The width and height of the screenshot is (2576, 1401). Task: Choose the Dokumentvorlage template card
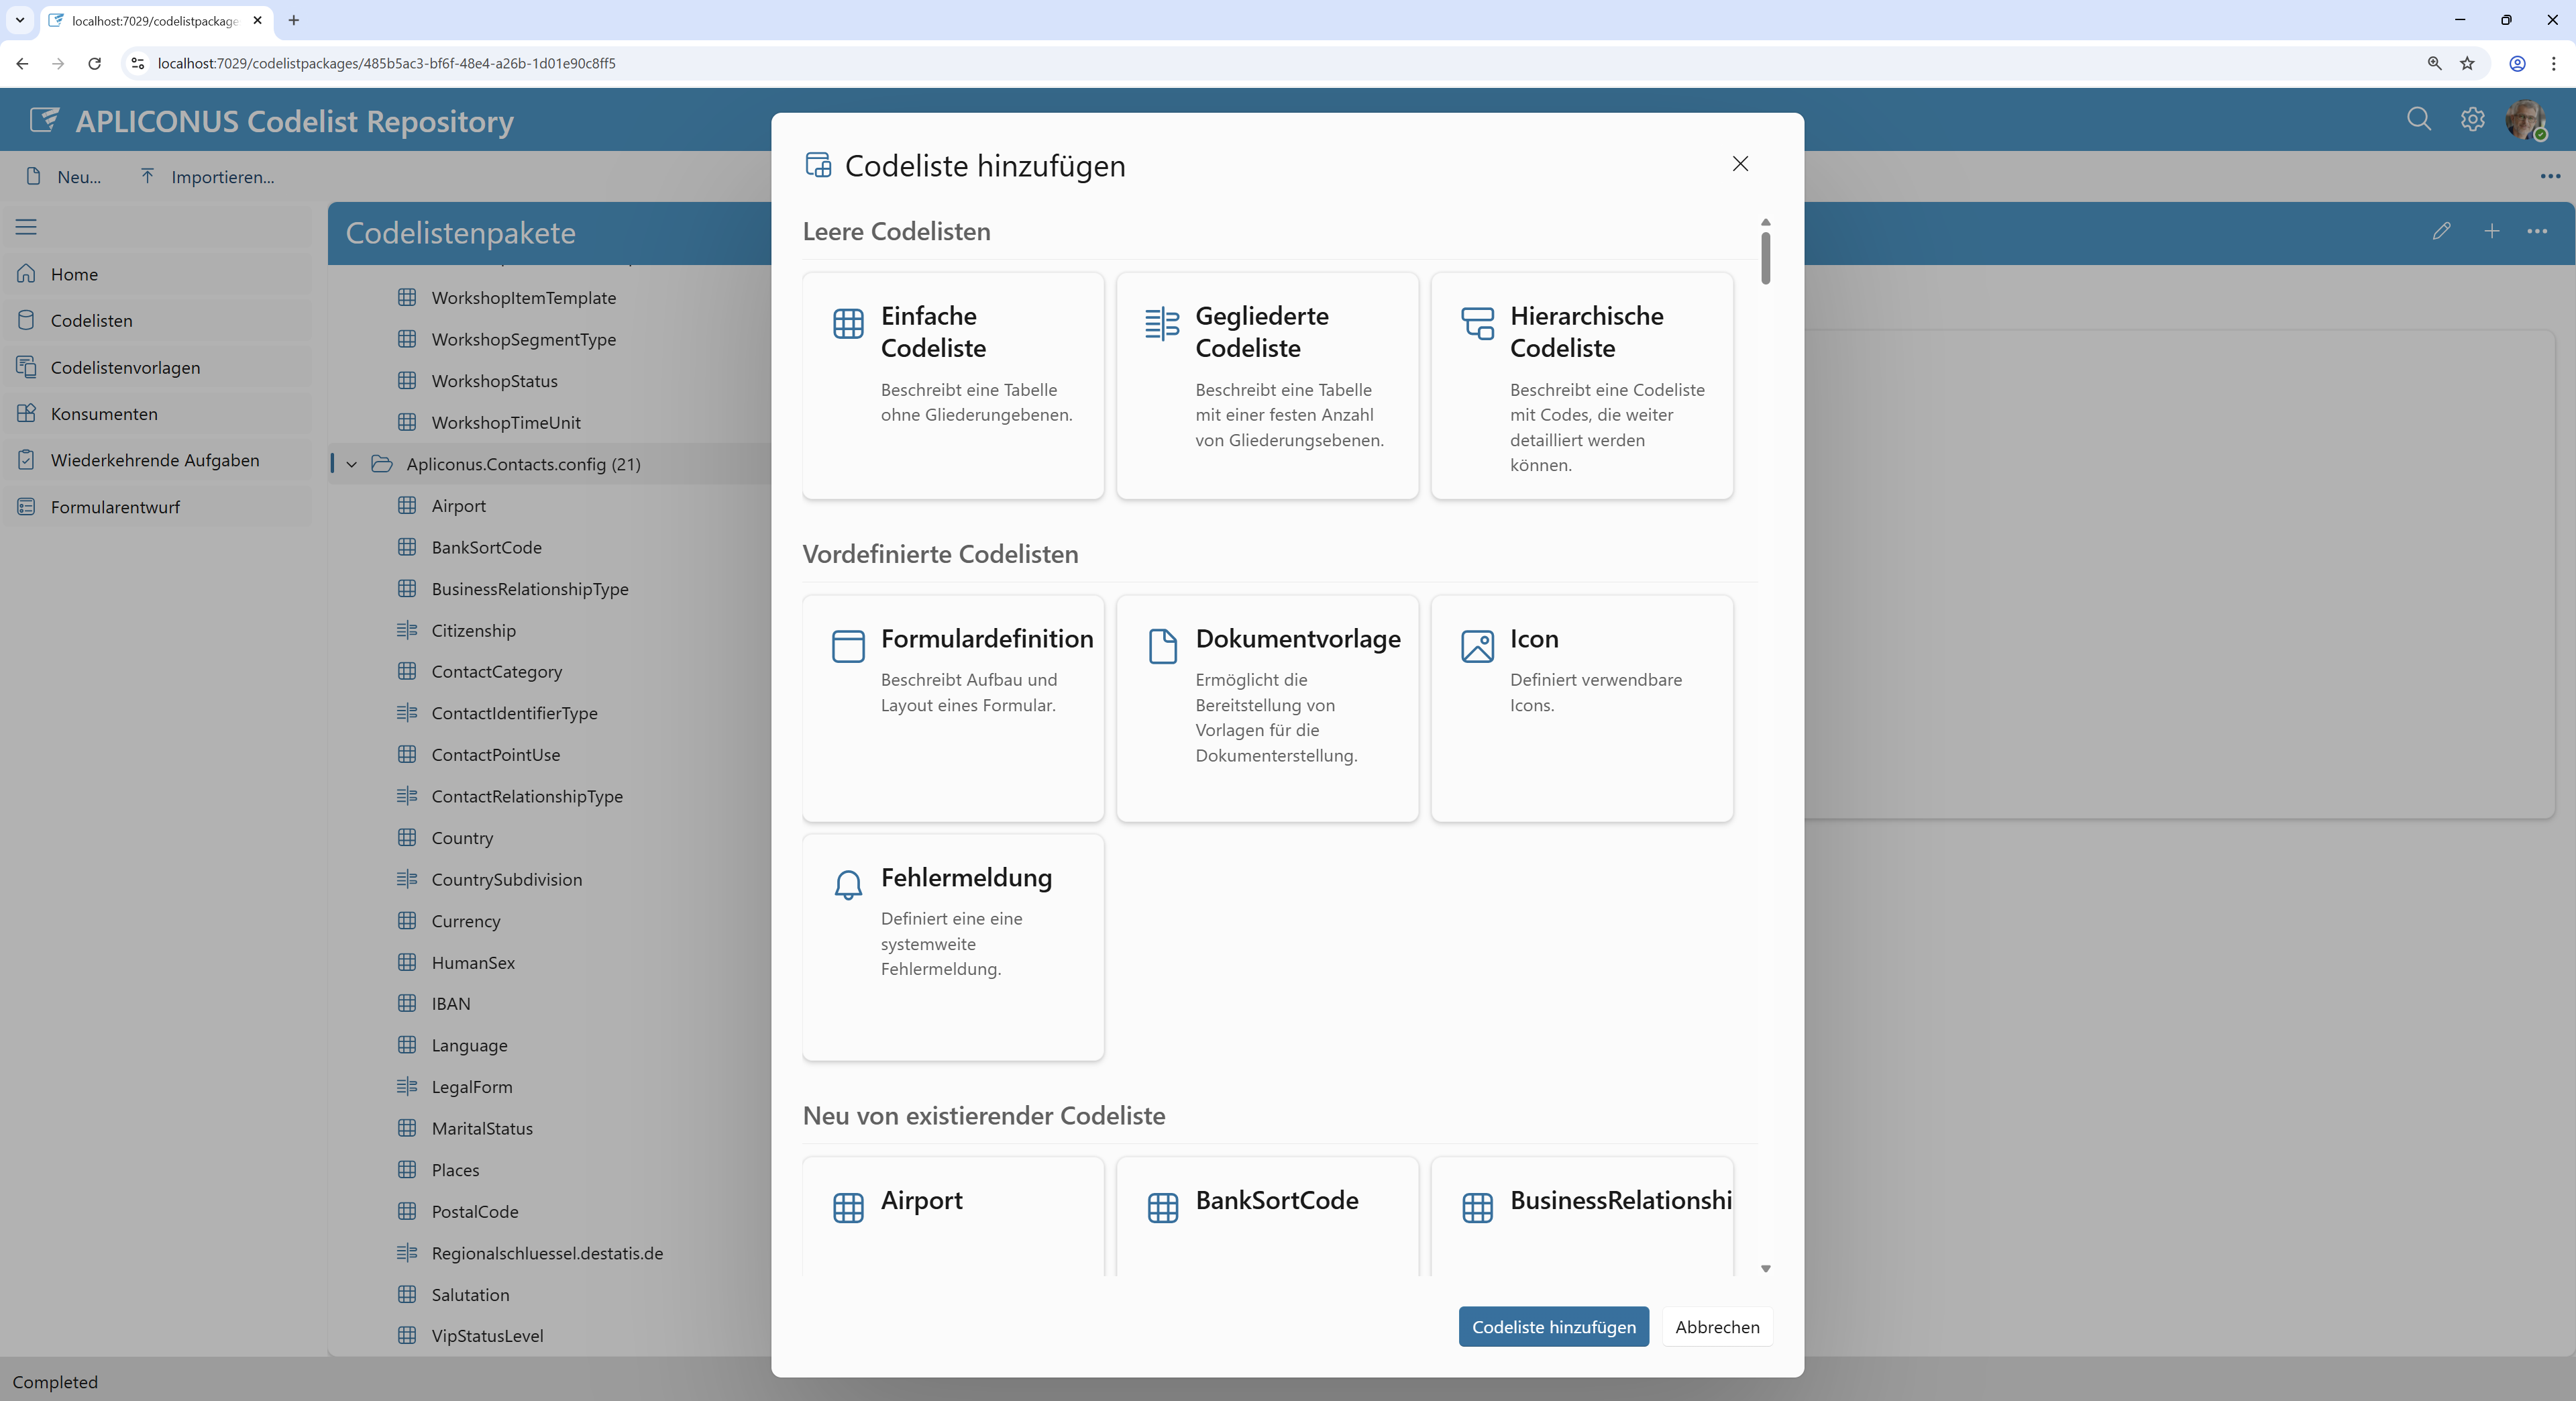point(1267,708)
